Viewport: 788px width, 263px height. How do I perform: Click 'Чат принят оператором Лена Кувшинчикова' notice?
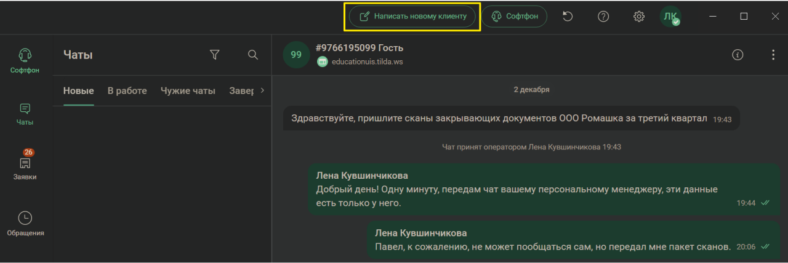[532, 147]
